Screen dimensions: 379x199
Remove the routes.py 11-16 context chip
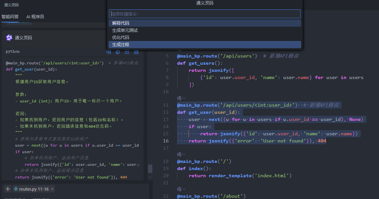52,189
